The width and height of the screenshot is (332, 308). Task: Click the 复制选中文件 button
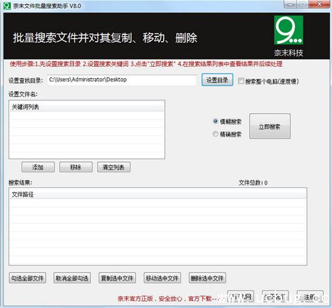117,278
